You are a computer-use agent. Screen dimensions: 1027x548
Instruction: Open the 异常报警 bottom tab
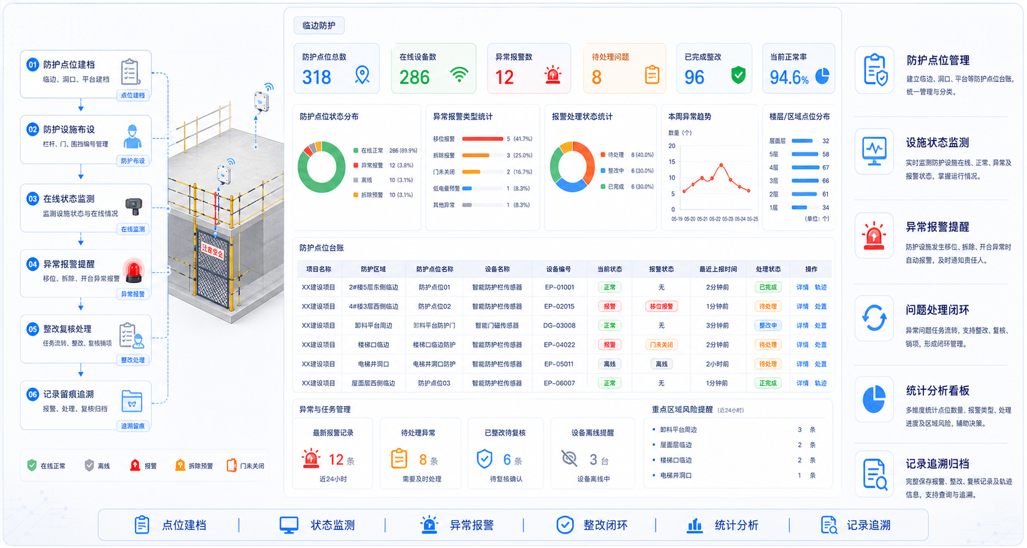(457, 525)
